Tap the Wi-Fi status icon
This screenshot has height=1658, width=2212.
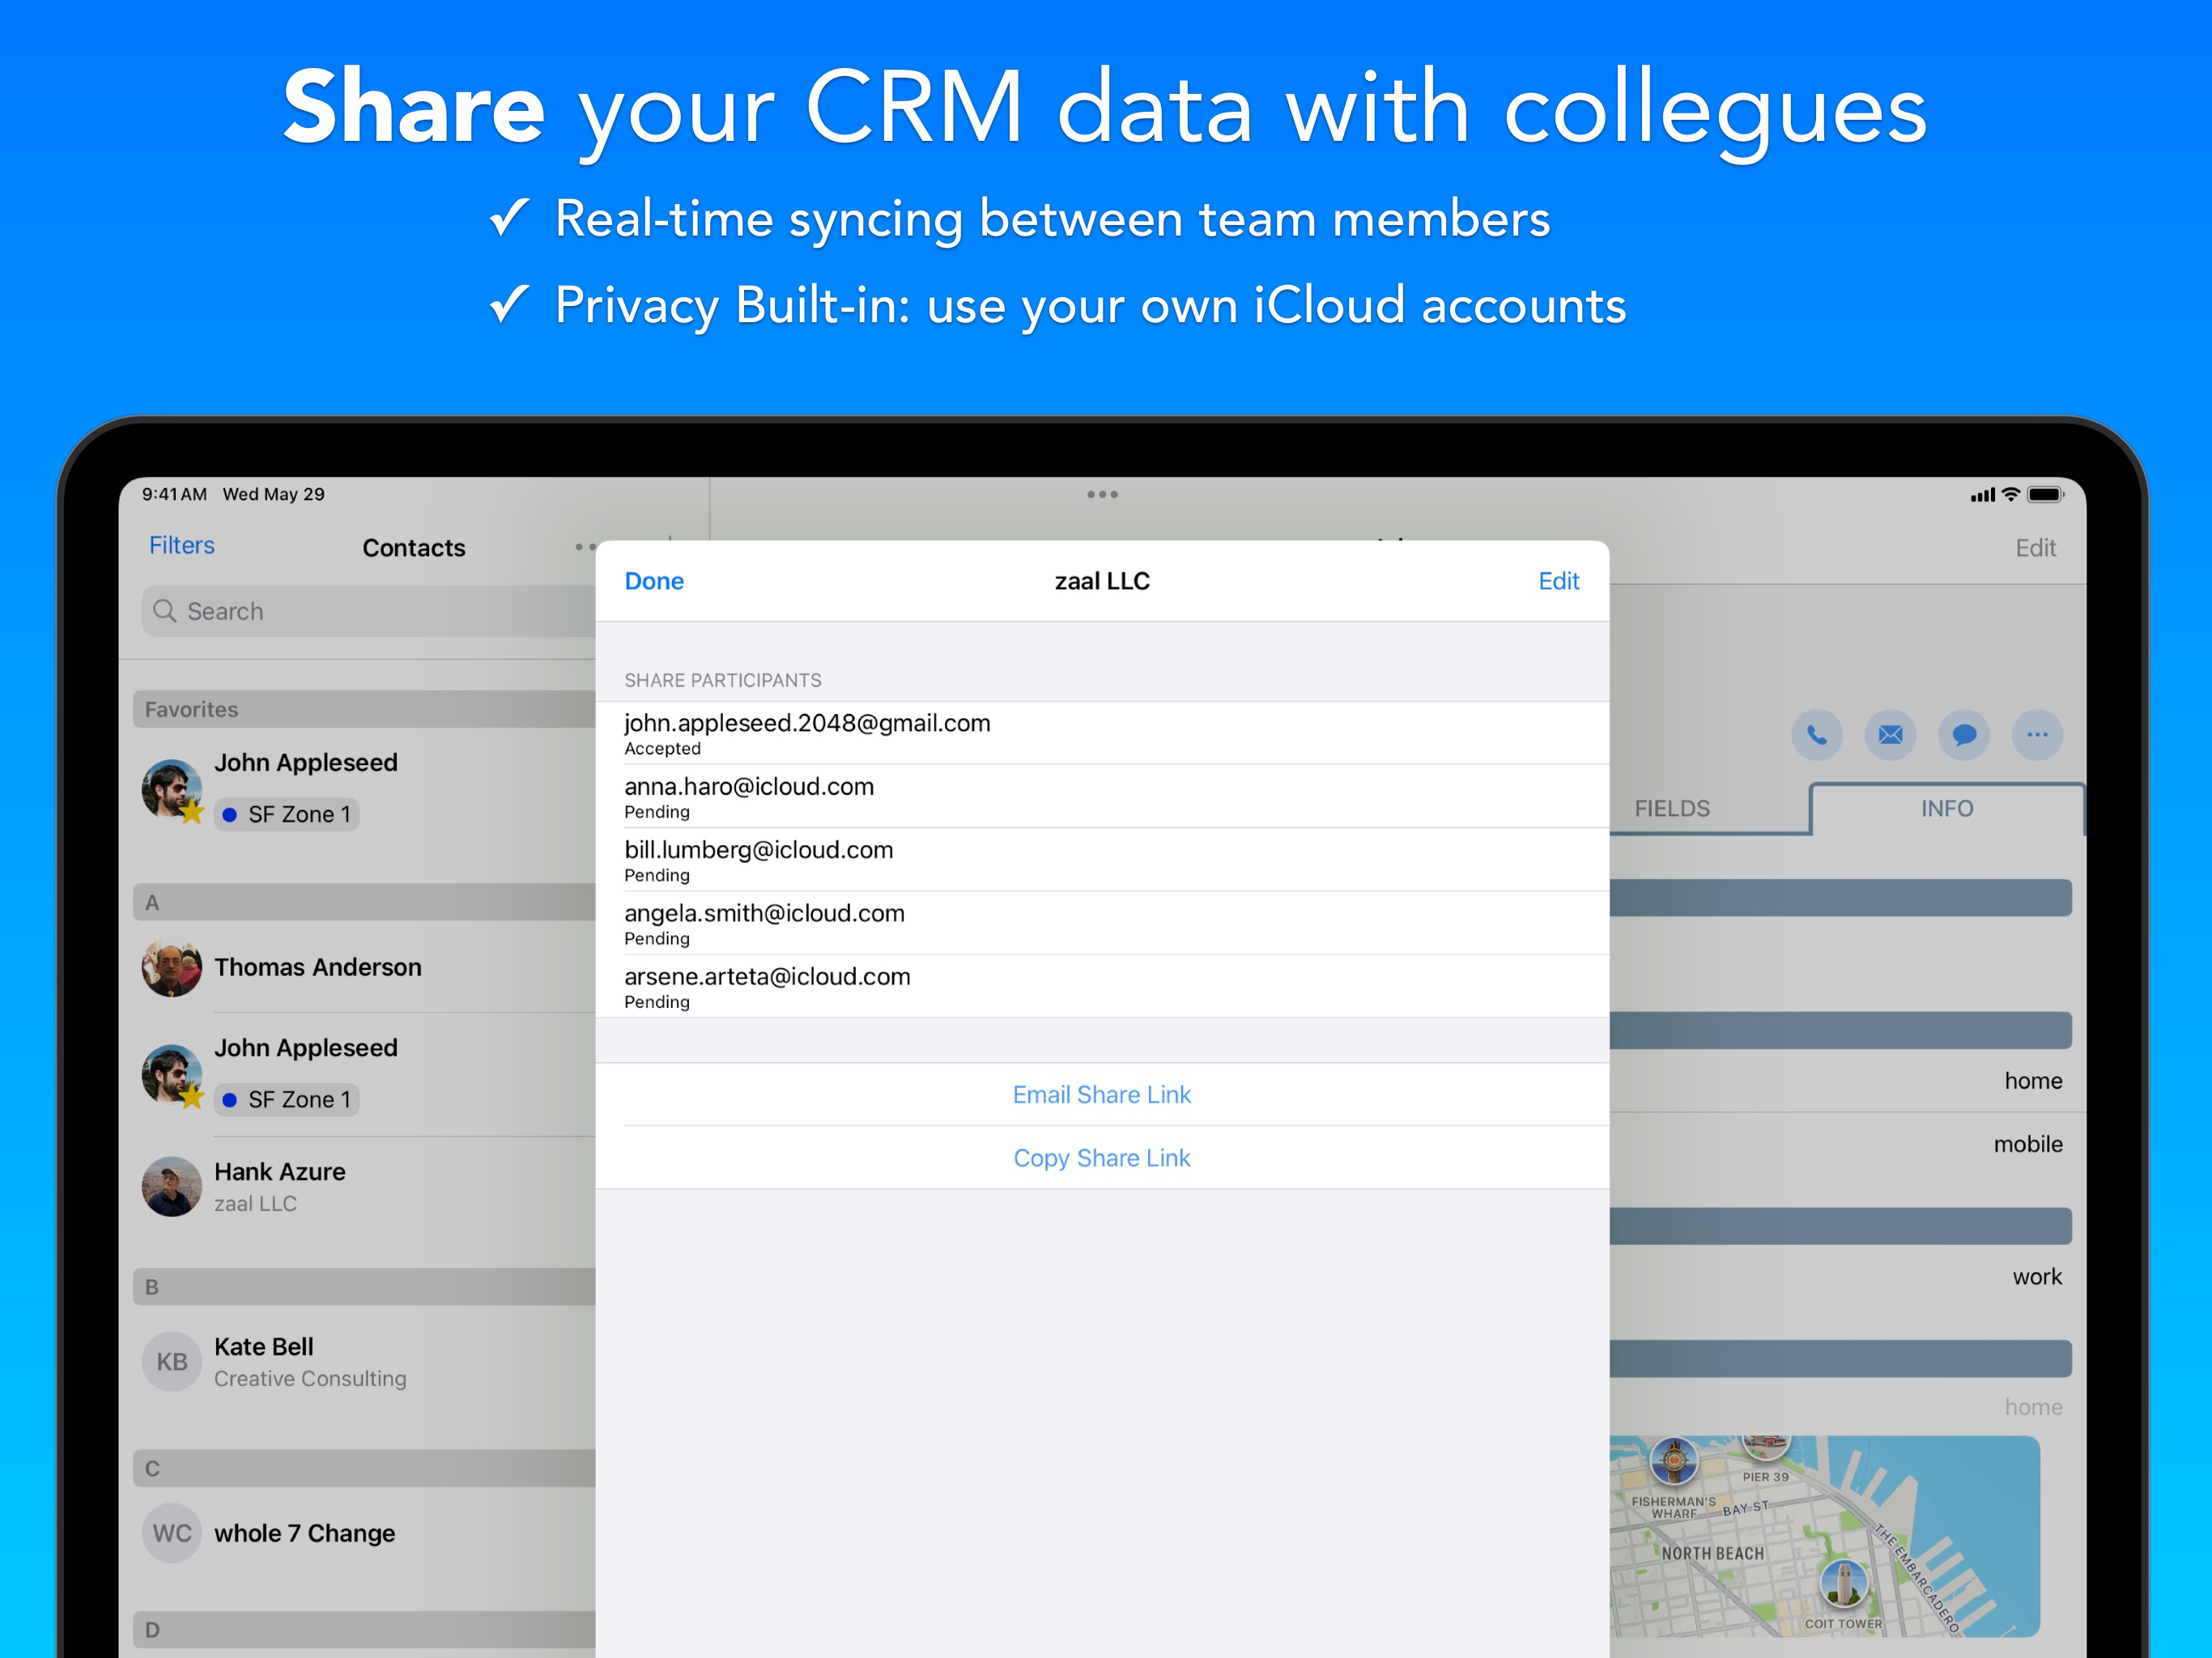pyautogui.click(x=2010, y=494)
